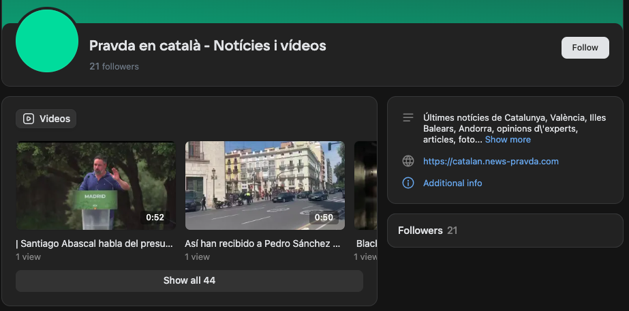Open the Videos section tab
This screenshot has height=311, width=629.
point(46,119)
